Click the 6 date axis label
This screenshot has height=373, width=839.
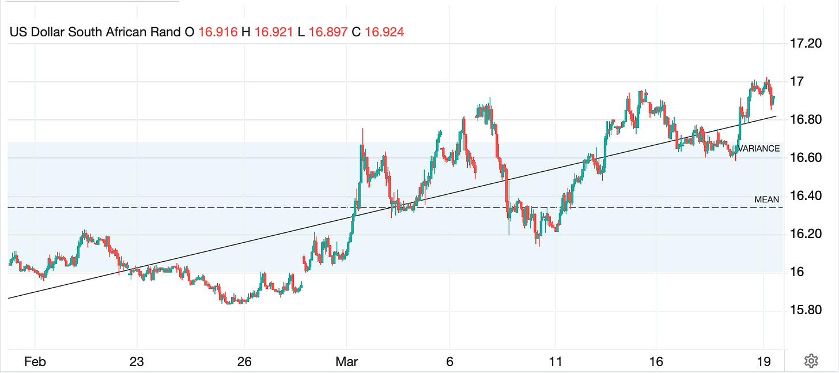450,362
